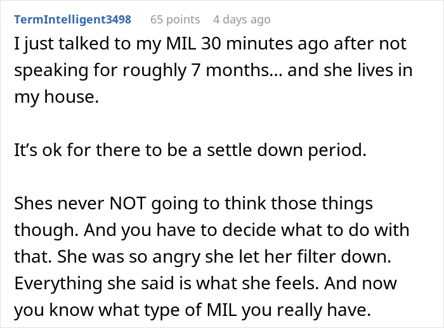Click the line starting 'Everything she said'
444x328 pixels.
[206, 283]
